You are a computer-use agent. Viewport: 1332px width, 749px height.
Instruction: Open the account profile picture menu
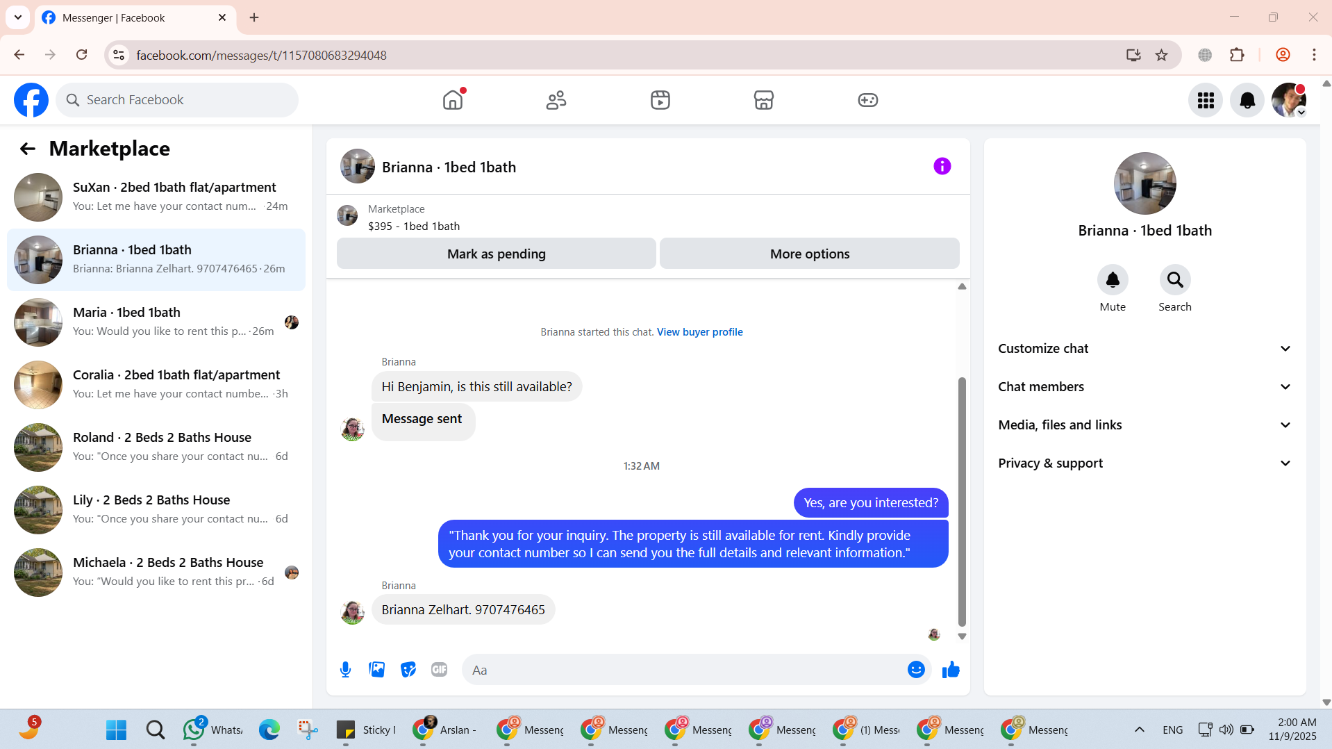(x=1289, y=100)
